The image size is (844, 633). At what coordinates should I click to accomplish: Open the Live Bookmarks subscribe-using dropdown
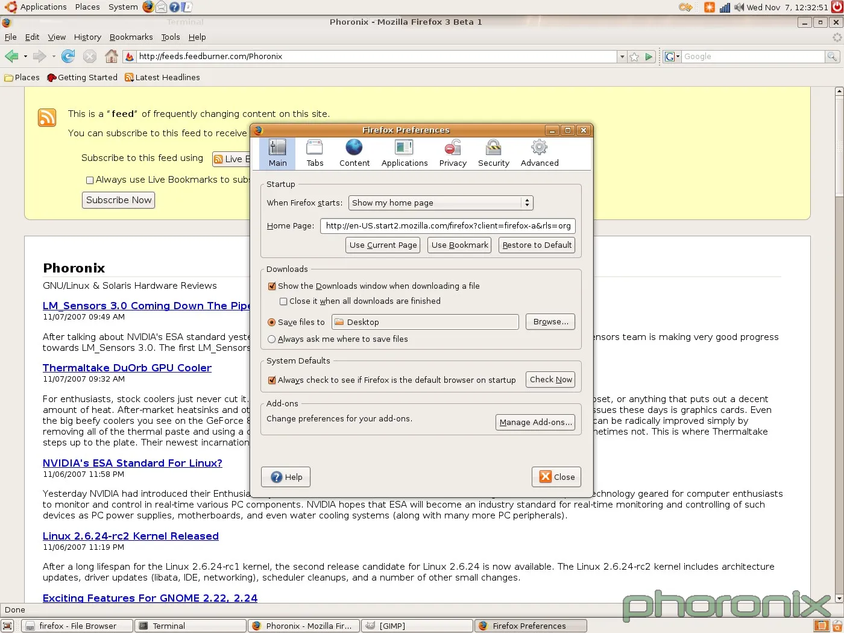click(231, 159)
